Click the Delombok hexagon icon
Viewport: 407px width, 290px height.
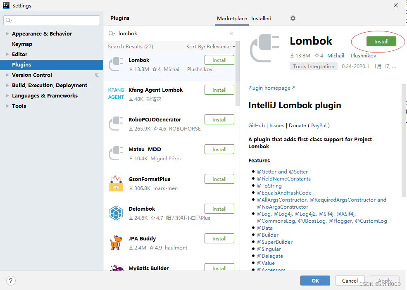[x=116, y=213]
